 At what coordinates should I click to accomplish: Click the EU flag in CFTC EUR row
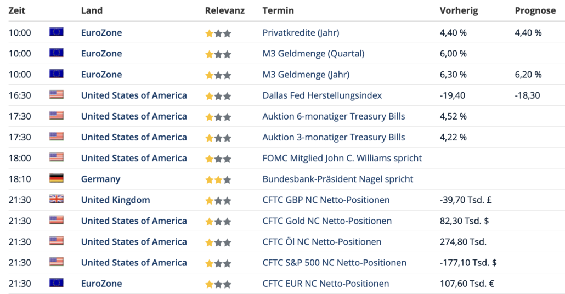[x=56, y=282]
